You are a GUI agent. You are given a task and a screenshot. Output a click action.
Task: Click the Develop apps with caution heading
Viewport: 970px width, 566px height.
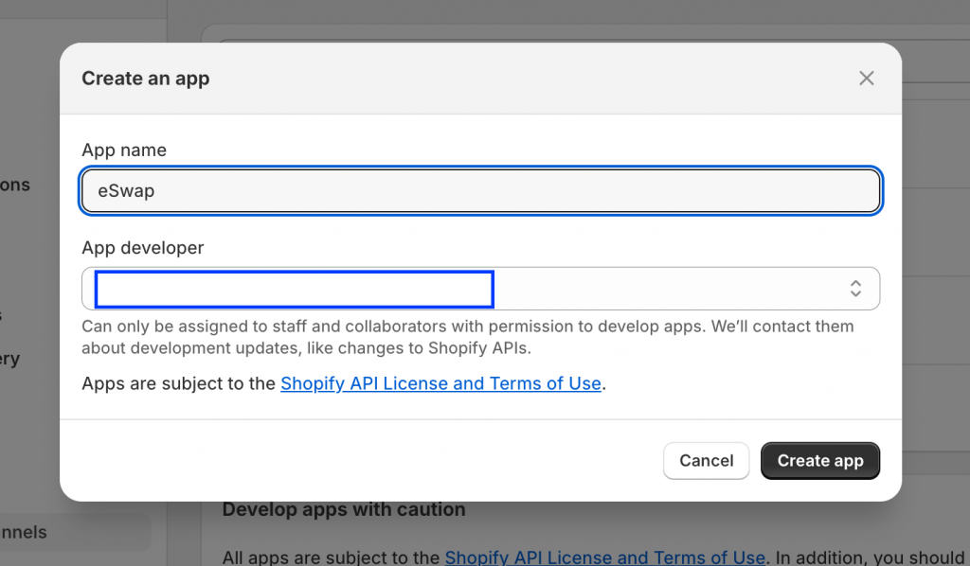[x=344, y=509]
